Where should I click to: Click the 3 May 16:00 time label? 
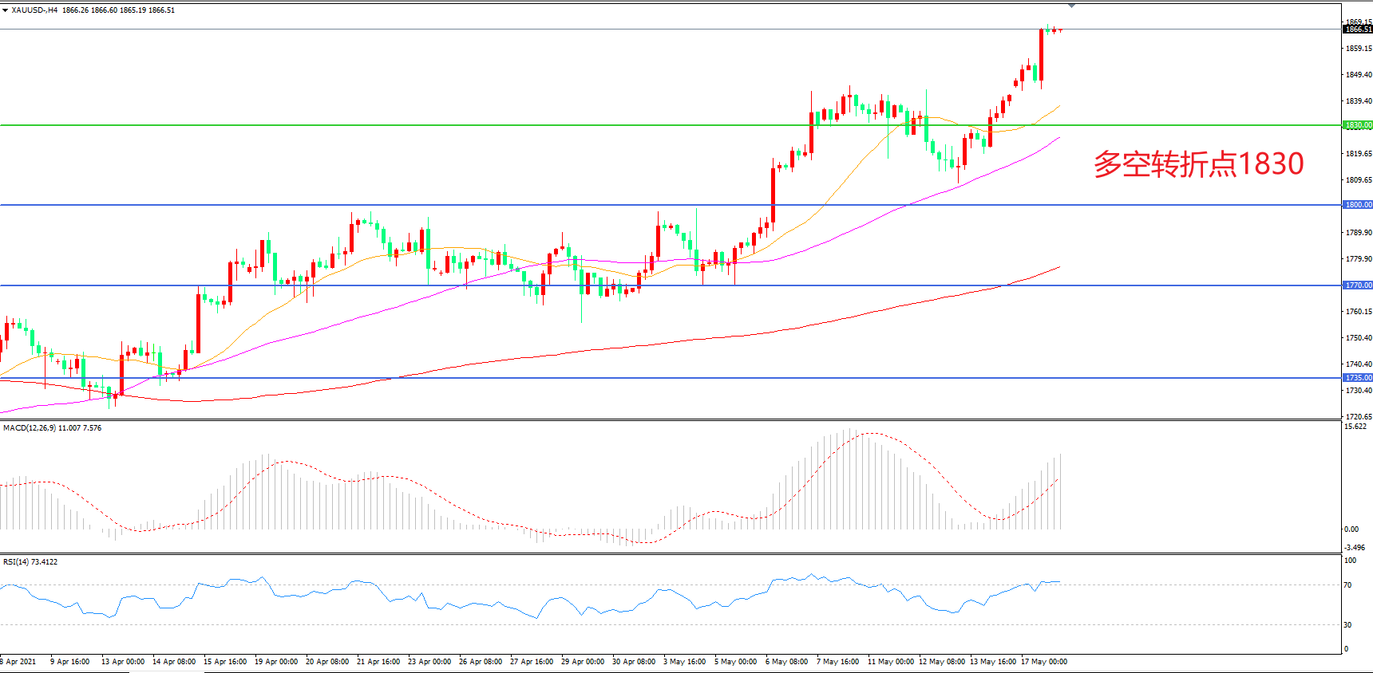click(x=684, y=662)
